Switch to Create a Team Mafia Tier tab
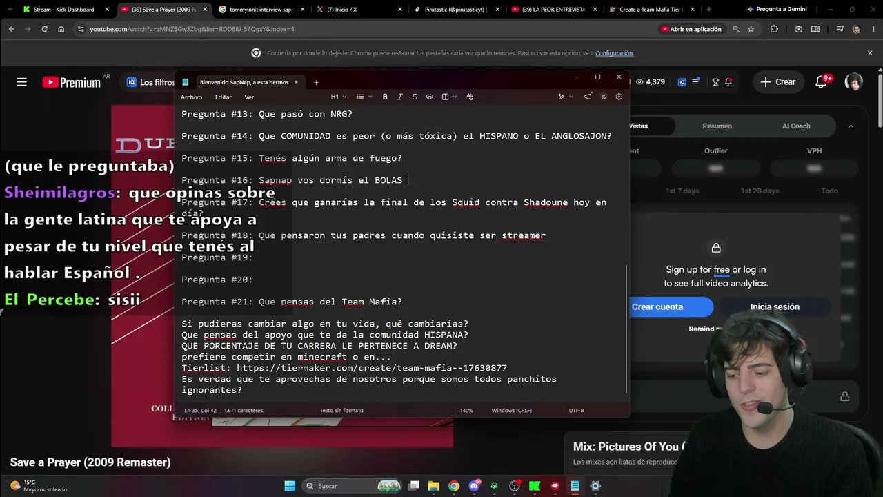Image resolution: width=883 pixels, height=497 pixels. (651, 10)
